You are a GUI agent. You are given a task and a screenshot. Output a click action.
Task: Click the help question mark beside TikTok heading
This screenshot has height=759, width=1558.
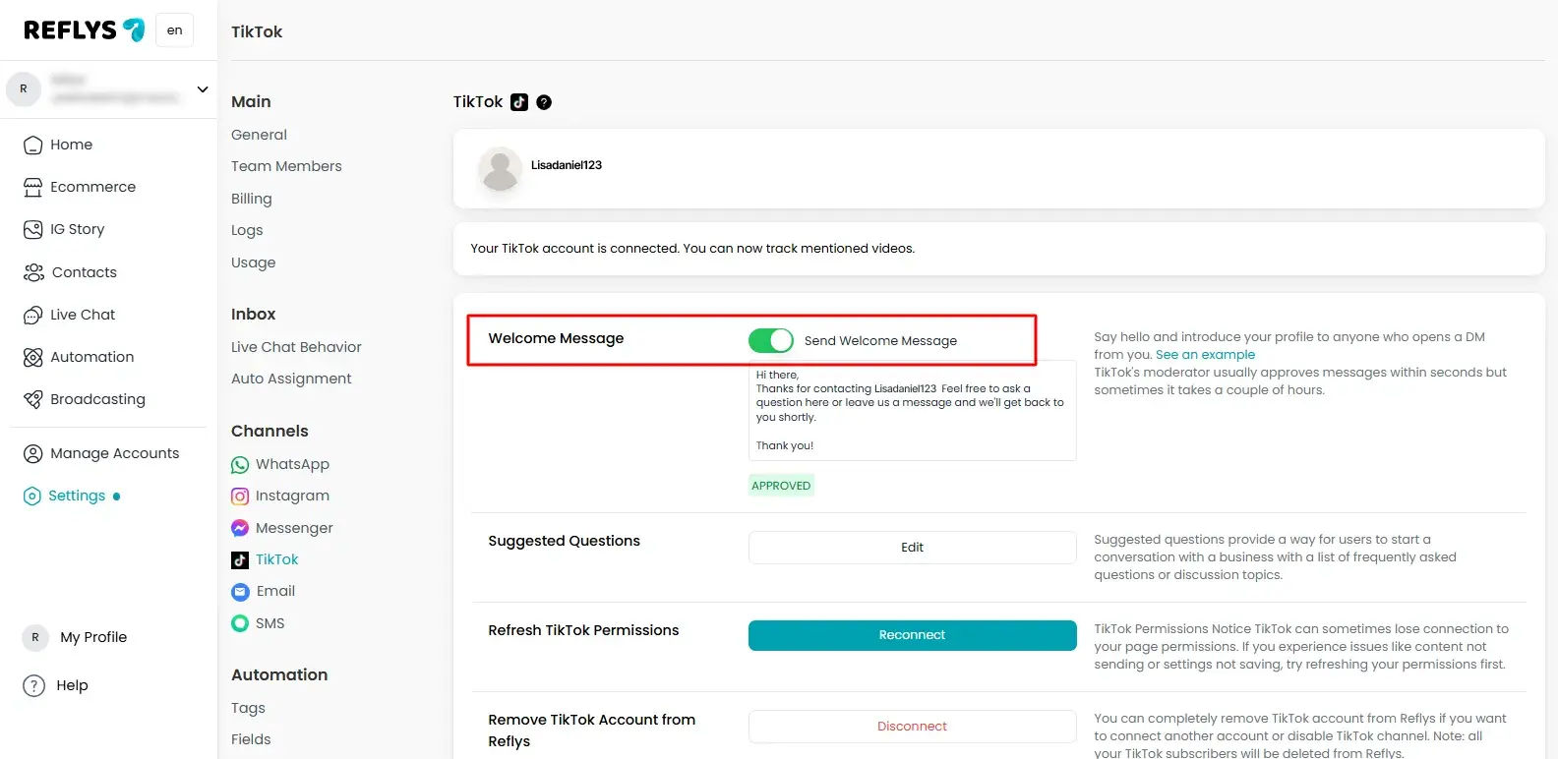[544, 102]
